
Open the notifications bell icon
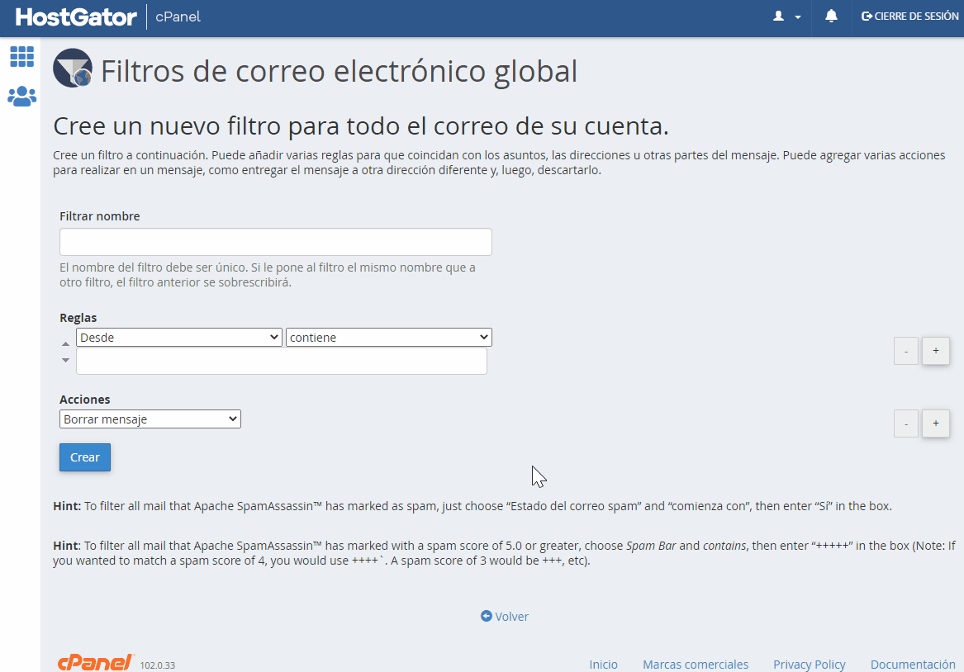coord(831,16)
